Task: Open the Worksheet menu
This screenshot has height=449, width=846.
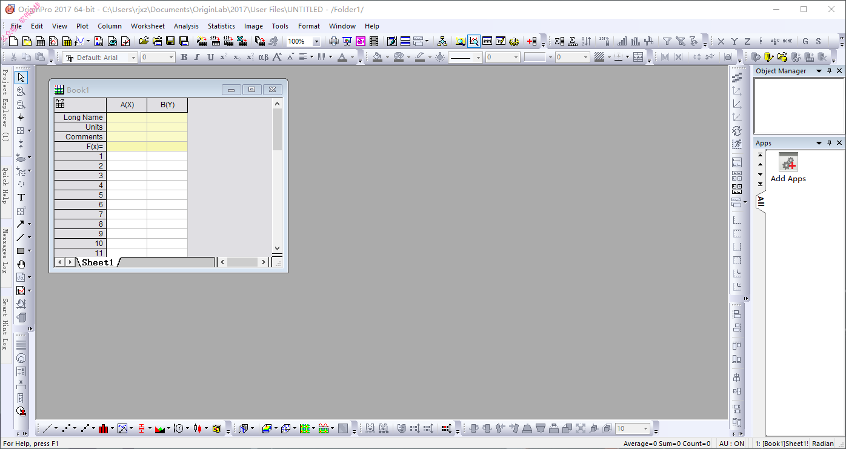Action: coord(148,26)
